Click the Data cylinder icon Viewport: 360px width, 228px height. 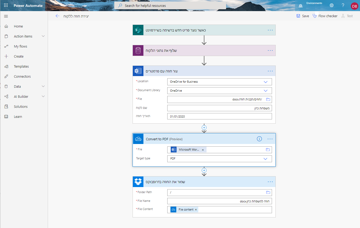(x=6, y=86)
